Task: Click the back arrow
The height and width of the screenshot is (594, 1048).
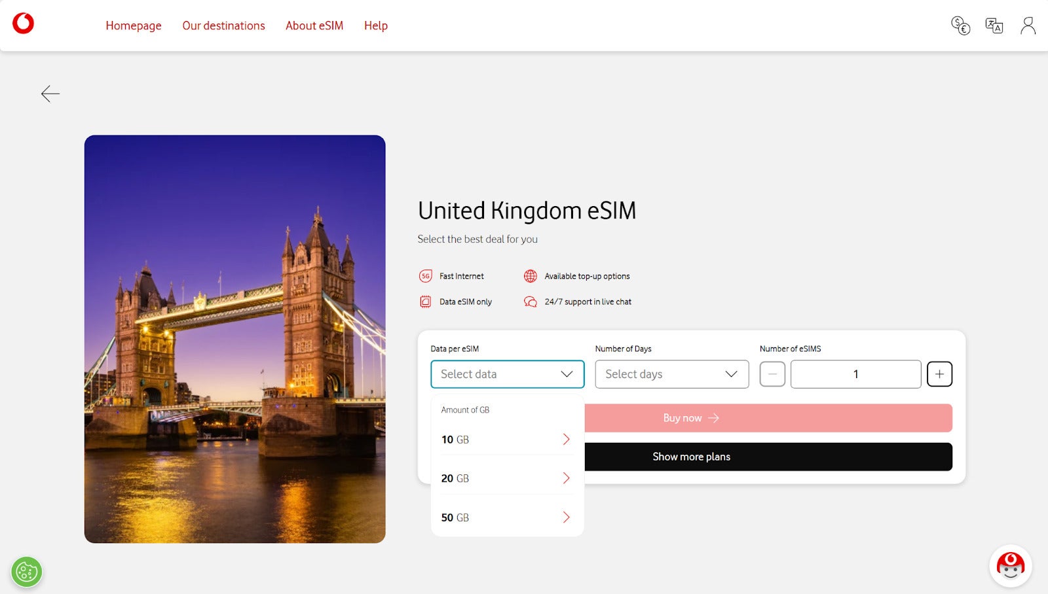Action: pos(50,94)
